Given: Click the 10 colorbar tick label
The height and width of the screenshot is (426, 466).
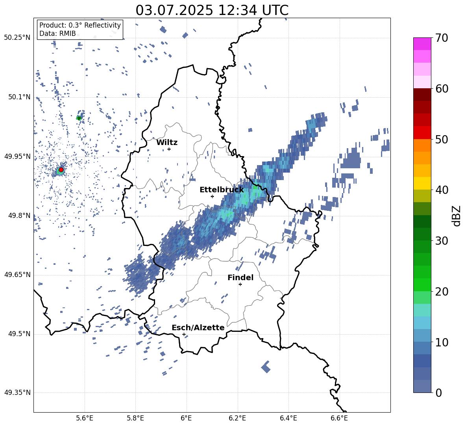Looking at the screenshot, I should click(442, 342).
